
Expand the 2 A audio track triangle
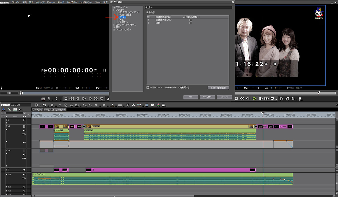click(x=7, y=187)
